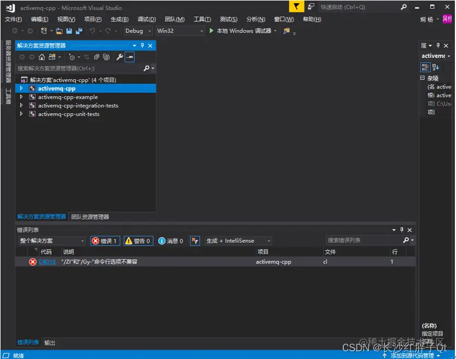Click the 搜索错误列表 search field
The height and width of the screenshot is (359, 456).
coord(364,240)
